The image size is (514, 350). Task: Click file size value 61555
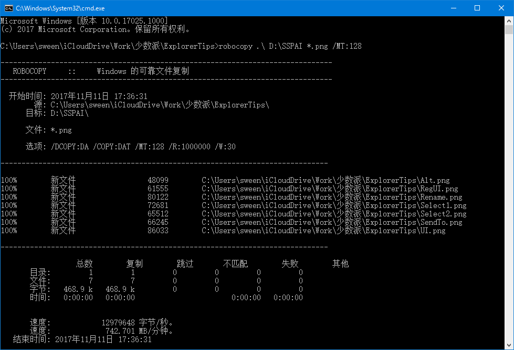[x=158, y=189]
